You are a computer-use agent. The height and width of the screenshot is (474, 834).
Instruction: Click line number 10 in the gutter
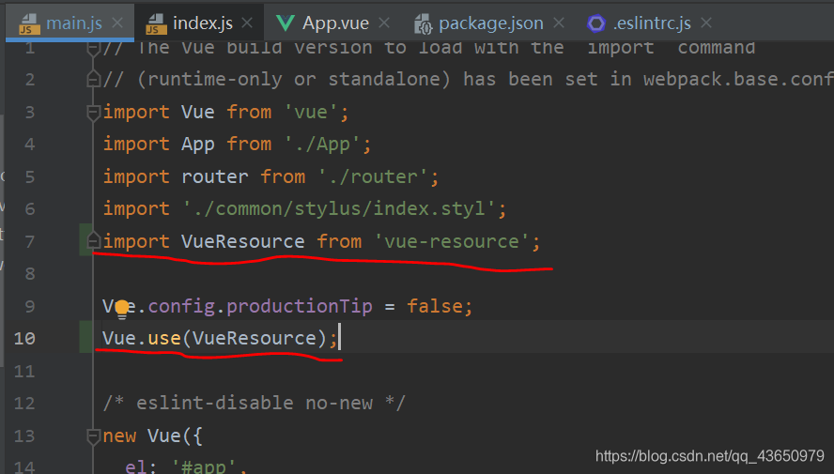point(24,339)
